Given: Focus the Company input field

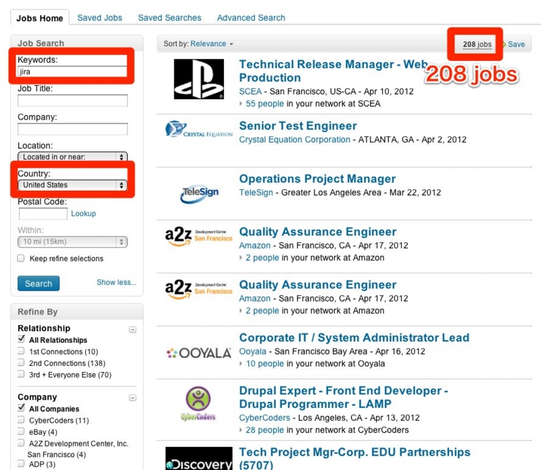Looking at the screenshot, I should [x=72, y=128].
